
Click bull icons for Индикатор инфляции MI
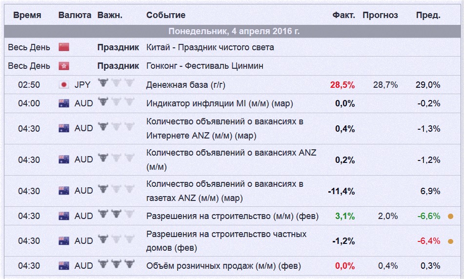click(x=116, y=103)
